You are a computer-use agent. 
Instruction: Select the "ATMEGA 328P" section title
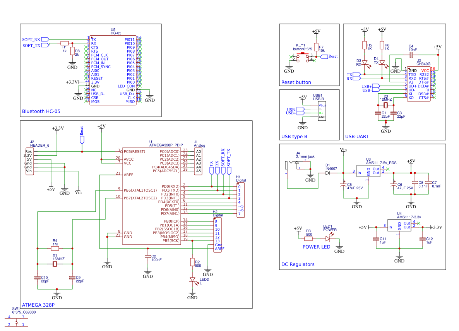coord(38,305)
